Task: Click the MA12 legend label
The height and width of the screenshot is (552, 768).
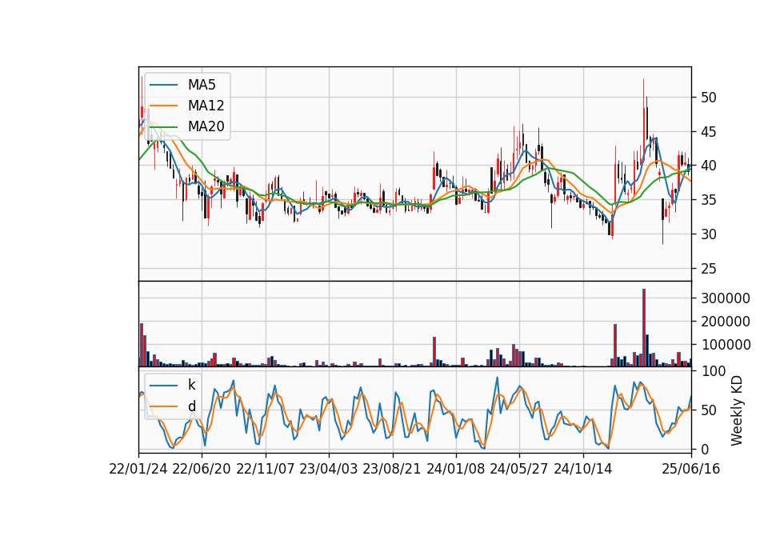Action: tap(206, 106)
